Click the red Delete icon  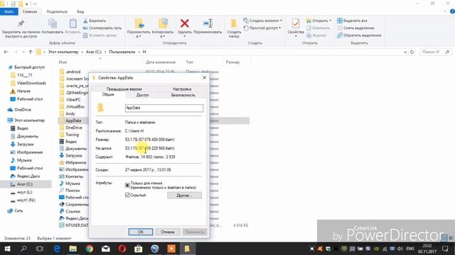[185, 23]
